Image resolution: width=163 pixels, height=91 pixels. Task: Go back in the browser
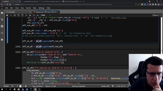[x=2, y=5]
